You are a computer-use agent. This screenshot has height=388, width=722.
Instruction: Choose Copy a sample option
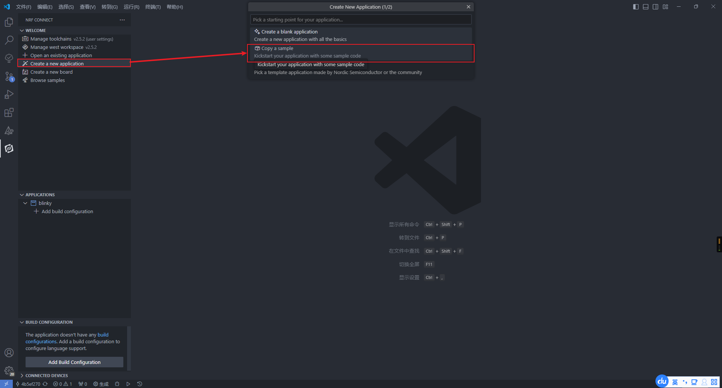361,52
